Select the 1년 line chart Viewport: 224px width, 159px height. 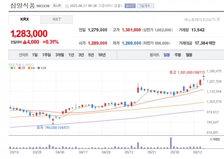[x=71, y=55]
